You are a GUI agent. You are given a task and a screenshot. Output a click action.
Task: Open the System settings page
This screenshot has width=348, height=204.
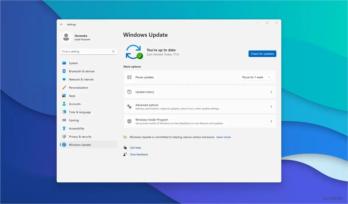pyautogui.click(x=88, y=63)
